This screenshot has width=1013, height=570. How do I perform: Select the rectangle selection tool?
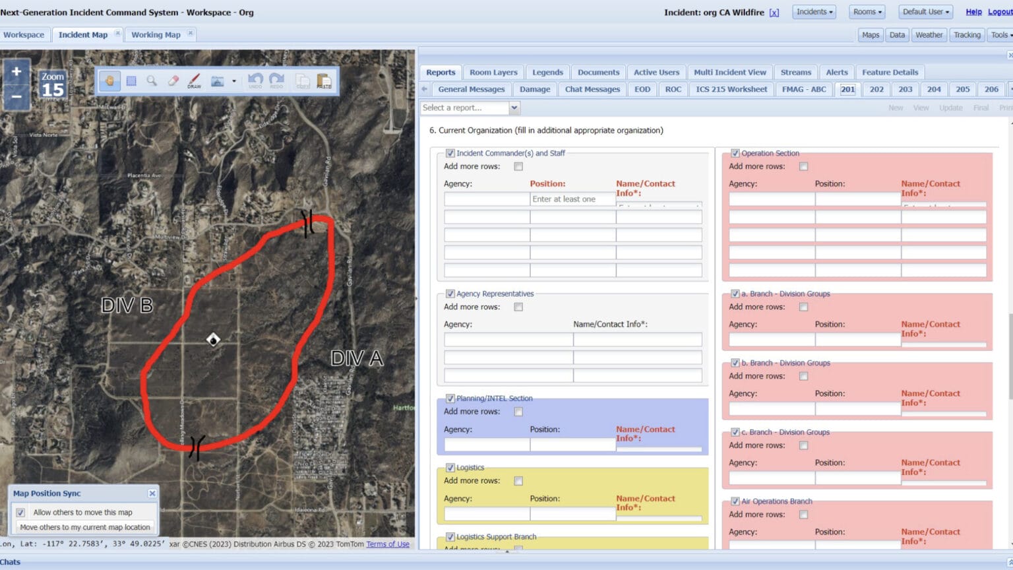131,81
